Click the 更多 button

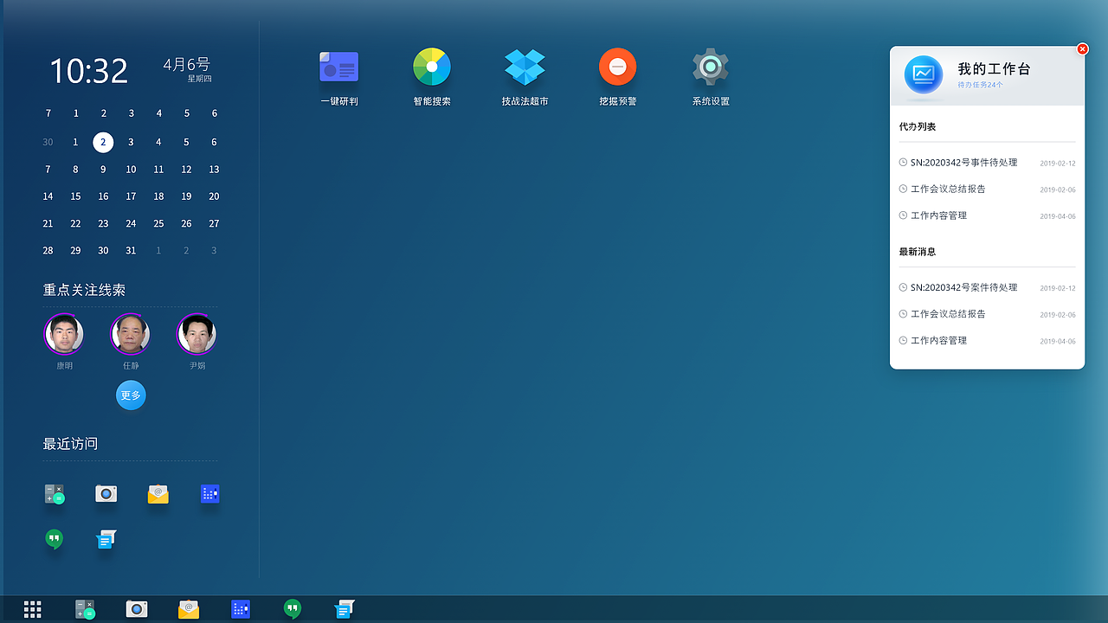pos(131,395)
